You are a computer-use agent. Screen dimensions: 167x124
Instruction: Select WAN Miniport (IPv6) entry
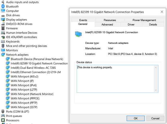tap(24, 85)
